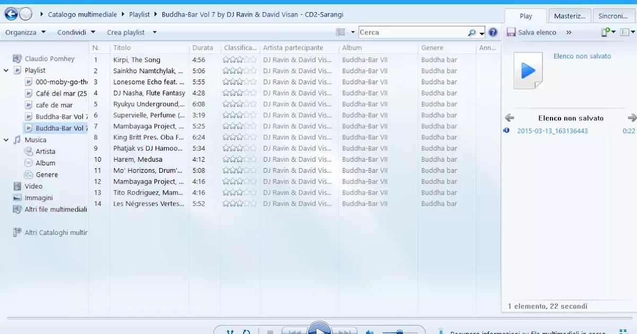Switch to the Sincronizza tab
The width and height of the screenshot is (637, 334).
[x=613, y=15]
